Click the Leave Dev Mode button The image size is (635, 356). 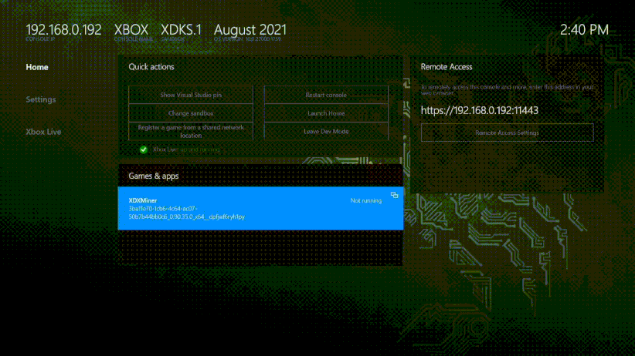click(x=326, y=131)
